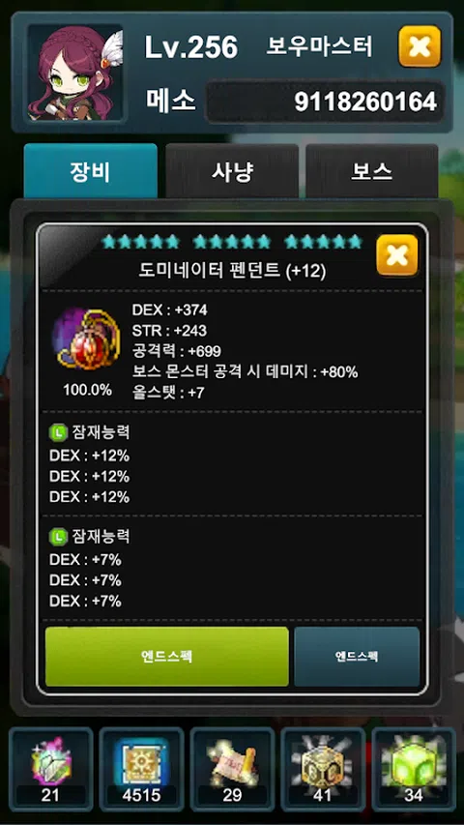Click the star force rating row
This screenshot has height=825, width=464.
click(232, 242)
